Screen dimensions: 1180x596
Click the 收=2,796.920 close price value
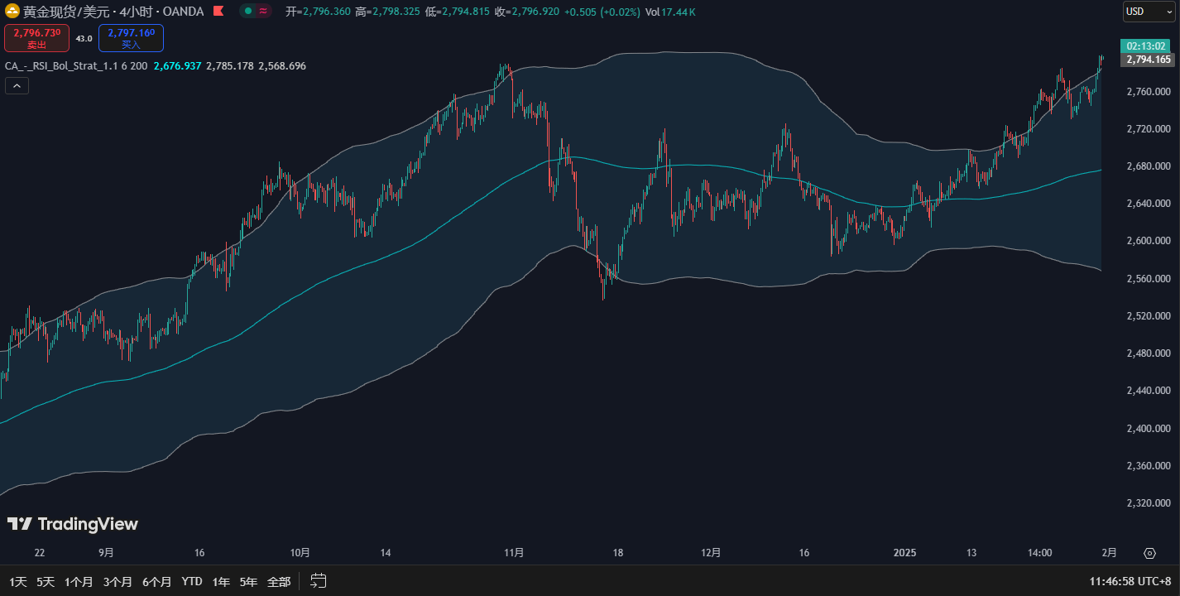point(527,12)
